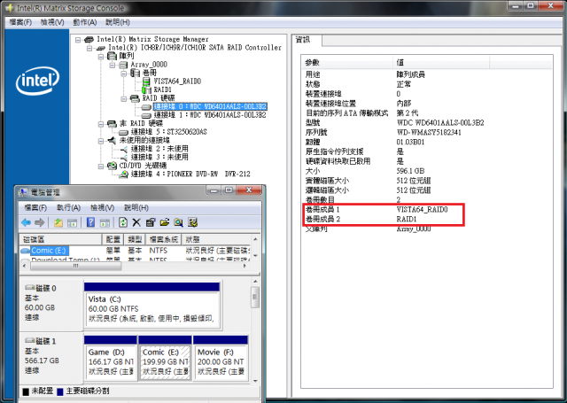The width and height of the screenshot is (567, 403).
Task: Click the serial value WD-WMASY5182341
Action: tap(429, 133)
